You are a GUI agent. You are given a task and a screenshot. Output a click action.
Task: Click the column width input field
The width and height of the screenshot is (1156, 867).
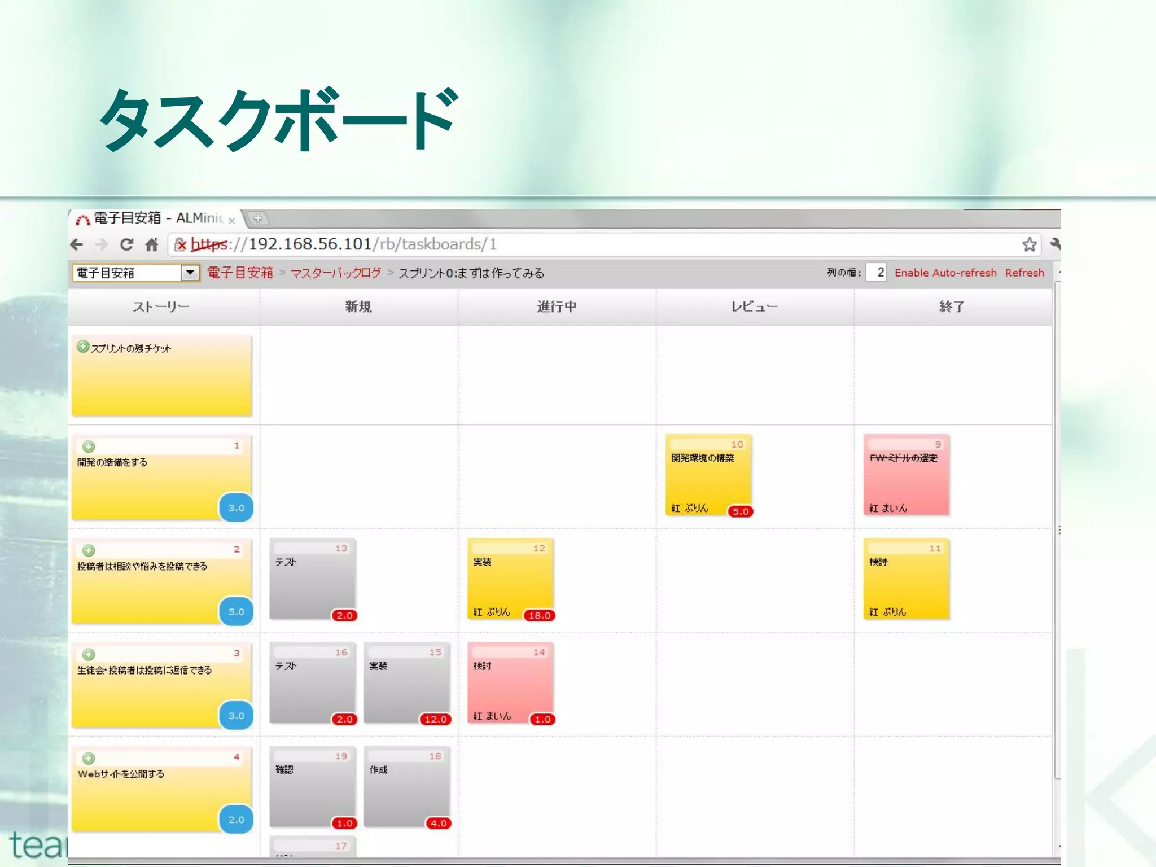(875, 273)
